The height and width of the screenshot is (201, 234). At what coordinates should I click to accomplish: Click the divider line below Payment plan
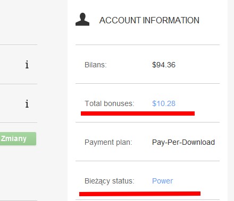pyautogui.click(x=147, y=161)
